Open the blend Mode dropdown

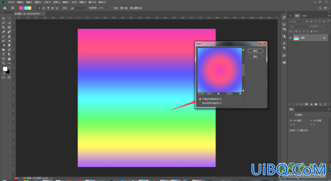[x=78, y=8]
